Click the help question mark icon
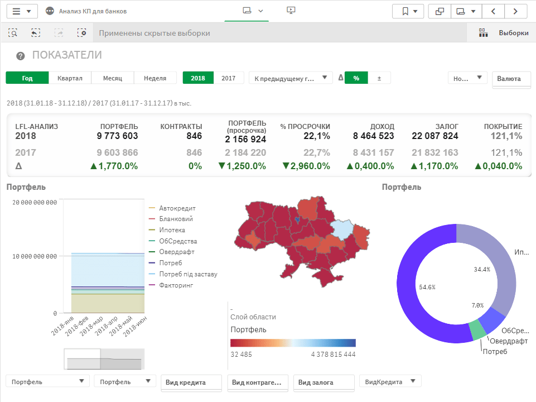 (21, 56)
